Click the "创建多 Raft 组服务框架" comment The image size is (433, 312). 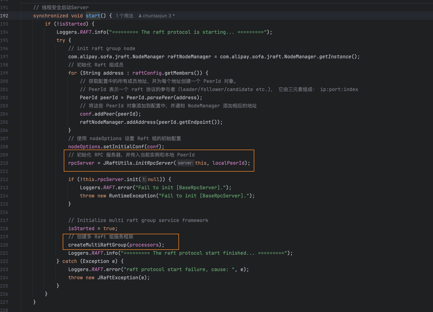click(x=101, y=237)
